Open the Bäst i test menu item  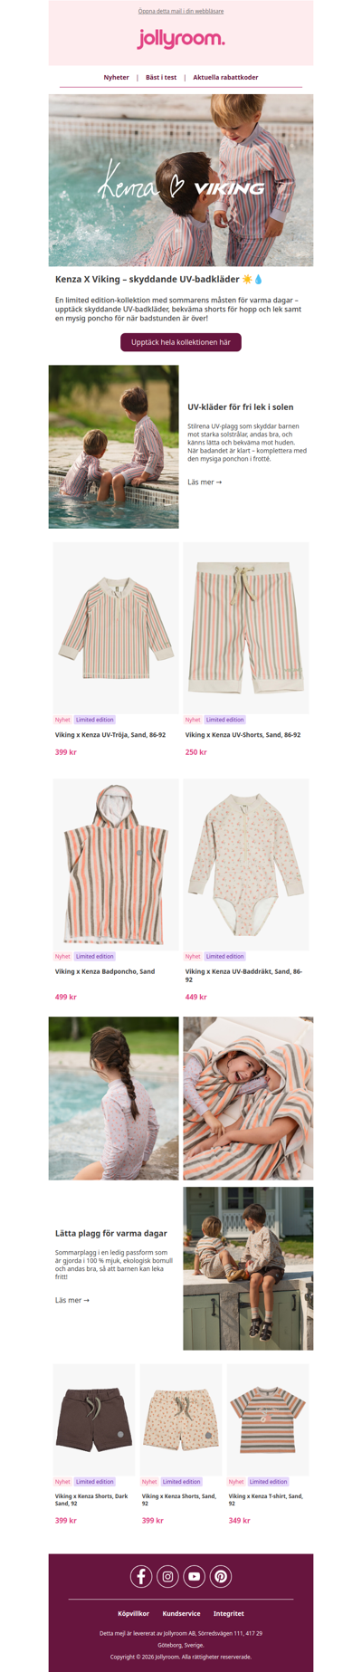[x=161, y=78]
